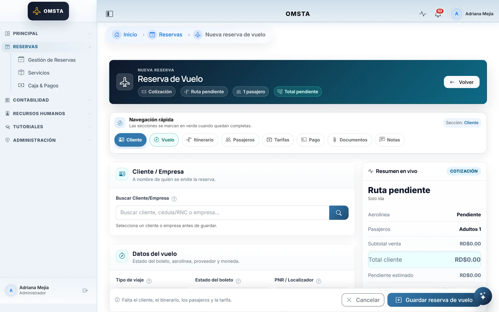Image resolution: width=499 pixels, height=312 pixels.
Task: Open the sparkle assistant floating button
Action: [483, 296]
